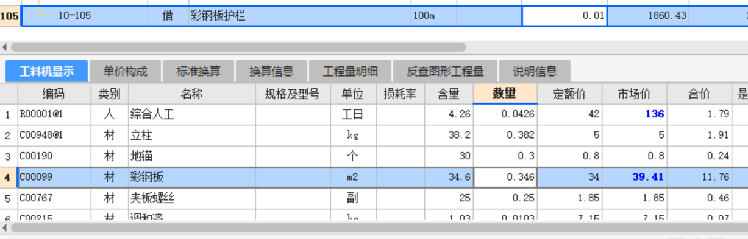Image resolution: width=748 pixels, height=239 pixels.
Task: Select row number 1 header
Action: (9, 114)
